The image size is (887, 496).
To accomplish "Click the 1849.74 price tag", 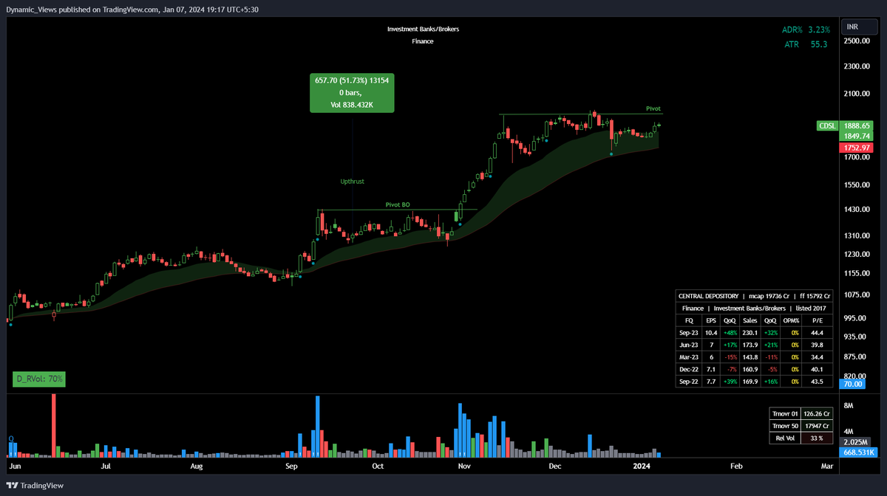I will click(x=857, y=137).
